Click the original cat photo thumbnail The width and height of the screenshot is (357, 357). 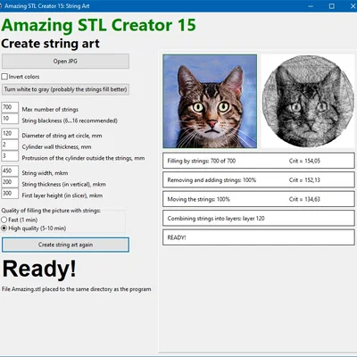[210, 101]
